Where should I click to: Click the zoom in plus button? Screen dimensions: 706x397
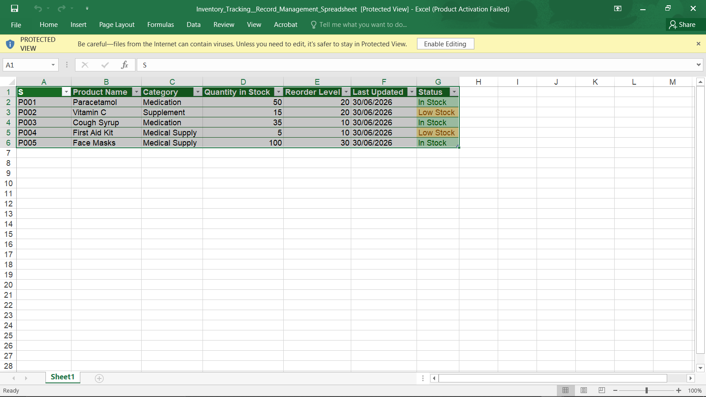[x=679, y=390]
